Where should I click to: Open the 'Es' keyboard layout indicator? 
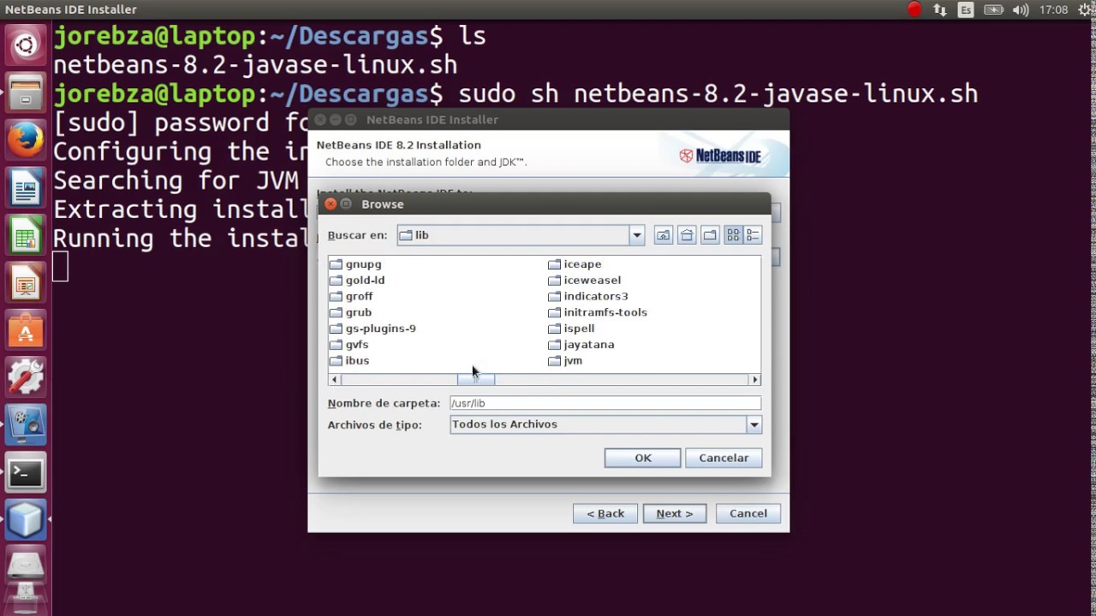tap(966, 9)
